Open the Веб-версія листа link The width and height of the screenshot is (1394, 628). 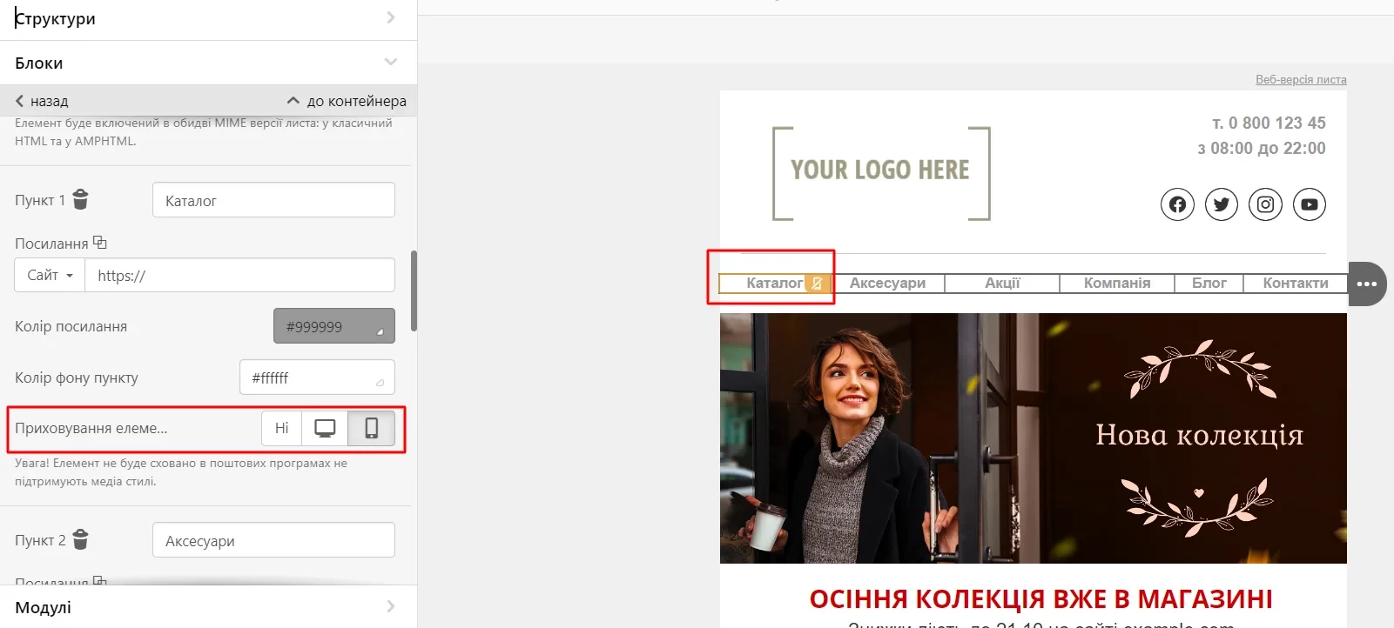(x=1301, y=79)
